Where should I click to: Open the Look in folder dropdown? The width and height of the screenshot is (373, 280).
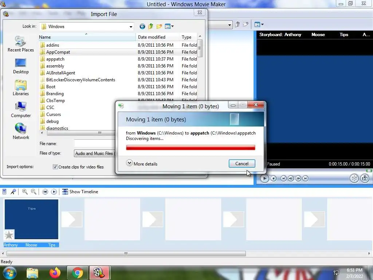click(131, 27)
